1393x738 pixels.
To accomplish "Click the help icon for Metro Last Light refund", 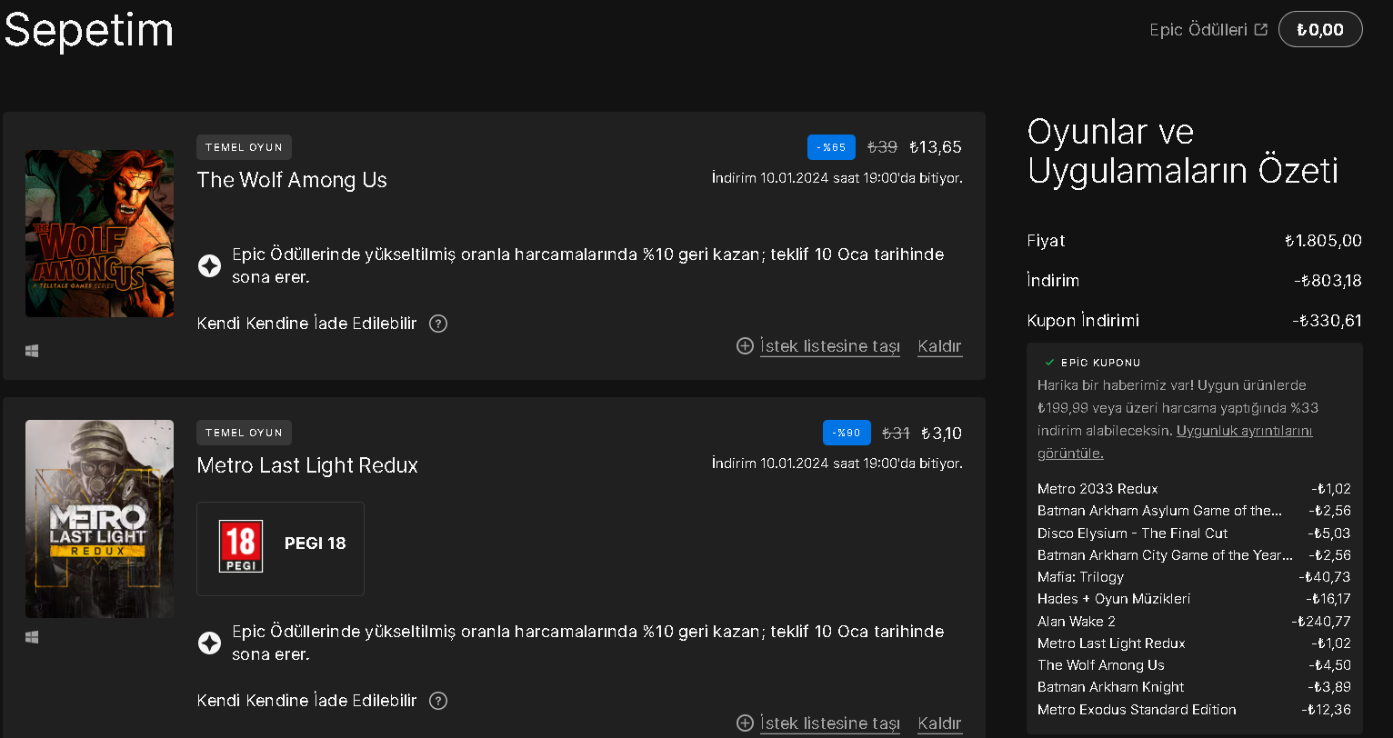I will coord(438,701).
